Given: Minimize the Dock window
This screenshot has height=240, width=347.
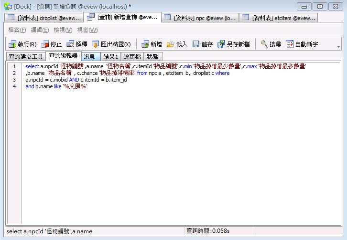Looking at the screenshot, I should [x=304, y=7].
